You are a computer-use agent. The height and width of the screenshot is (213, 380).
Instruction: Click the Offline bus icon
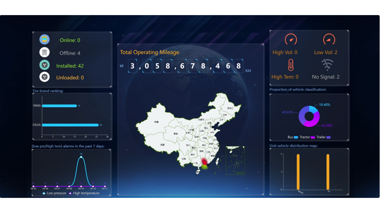tap(45, 52)
